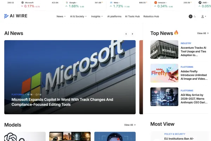Go to Robotics Hub
This screenshot has width=211, height=141.
click(x=151, y=17)
